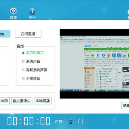This screenshot has height=129, width=129.
Task: Select the 麦和系统声音 radio option
Action: pos(23,70)
